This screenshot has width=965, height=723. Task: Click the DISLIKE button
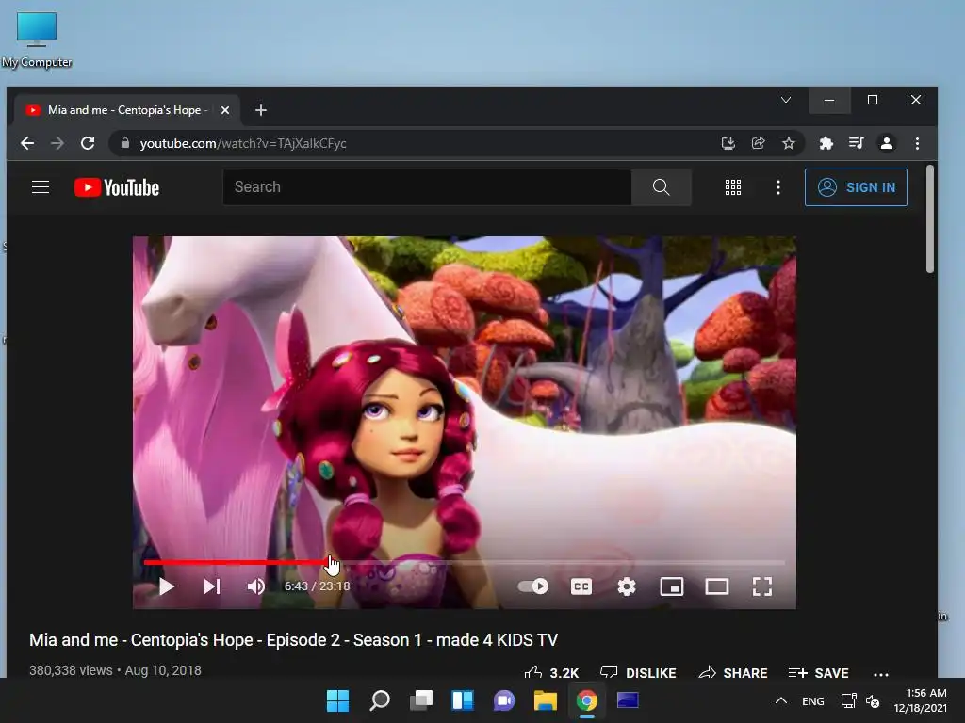[638, 672]
